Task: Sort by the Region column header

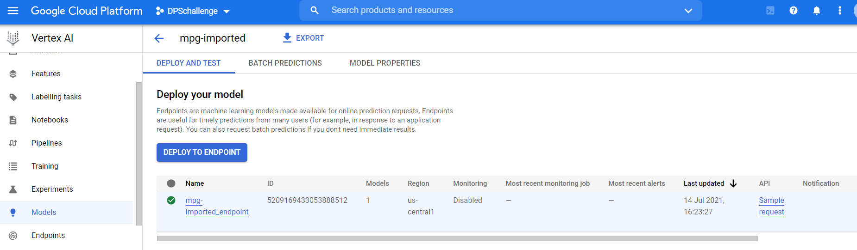Action: click(418, 183)
